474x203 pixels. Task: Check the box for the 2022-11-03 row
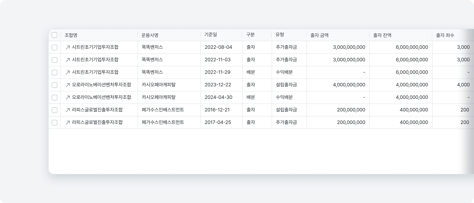click(x=54, y=60)
